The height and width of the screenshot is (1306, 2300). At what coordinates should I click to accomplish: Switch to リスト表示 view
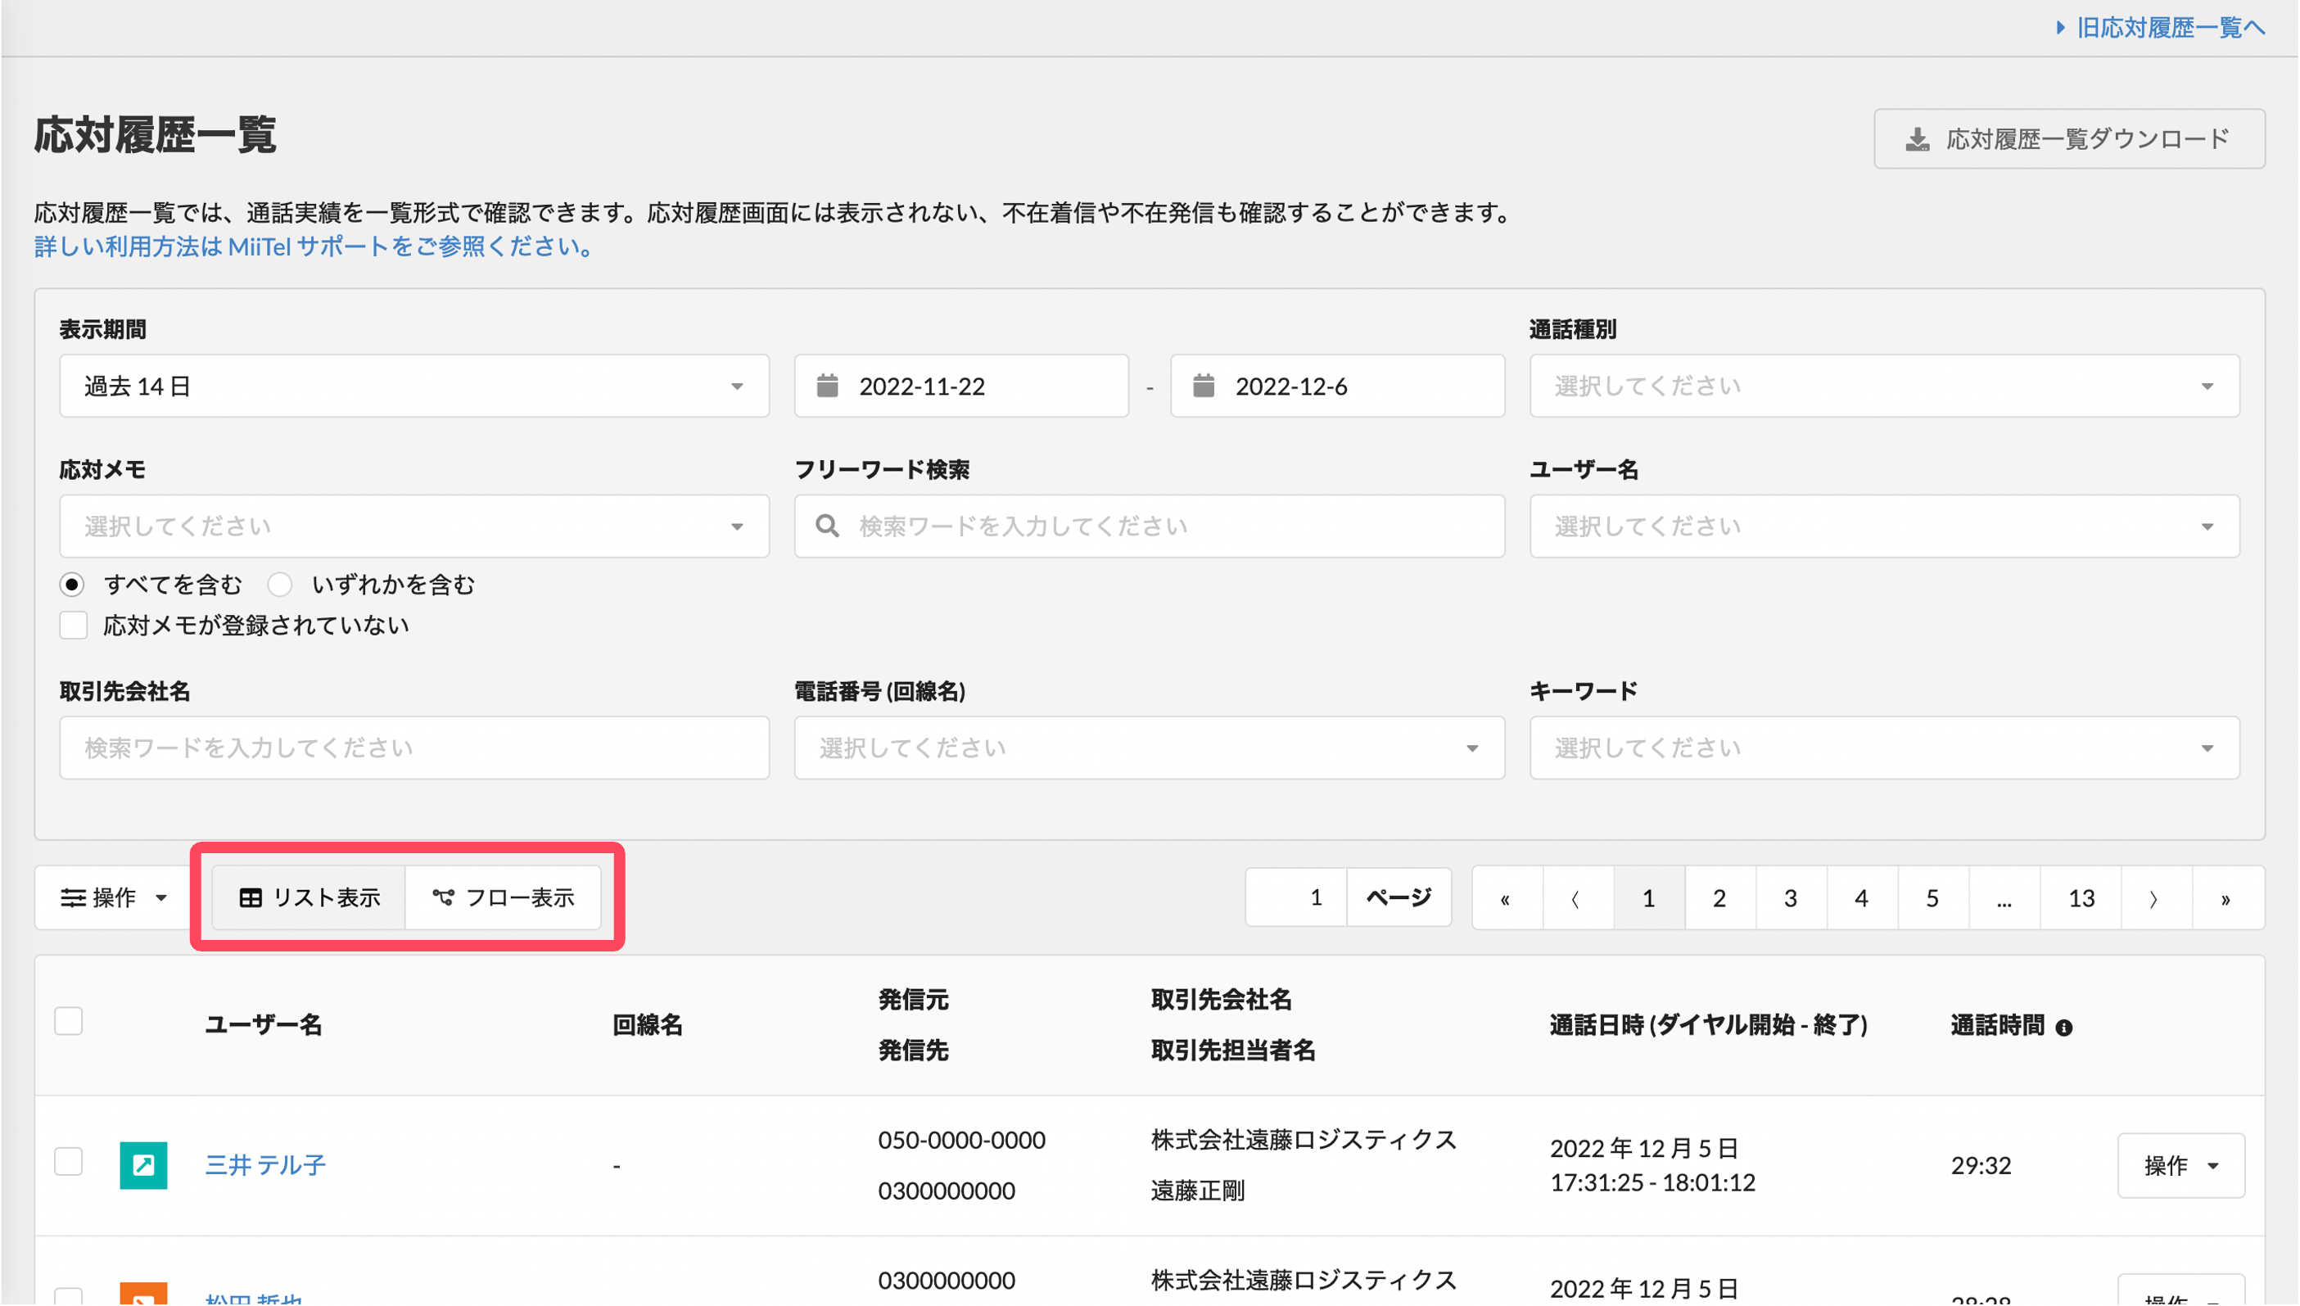tap(310, 898)
